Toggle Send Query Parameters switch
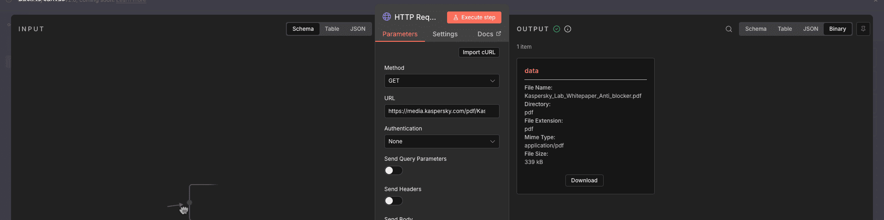884x220 pixels. tap(394, 170)
